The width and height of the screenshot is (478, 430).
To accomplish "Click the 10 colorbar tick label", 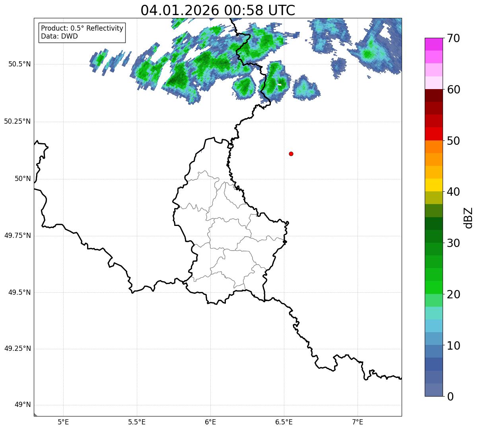I will 453,346.
